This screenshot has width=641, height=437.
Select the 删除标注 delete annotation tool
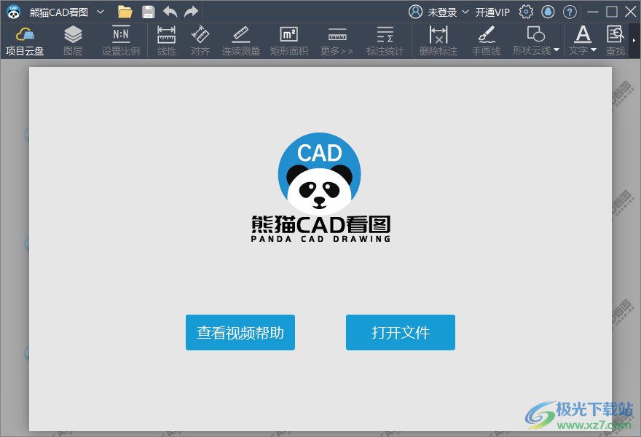click(x=439, y=42)
